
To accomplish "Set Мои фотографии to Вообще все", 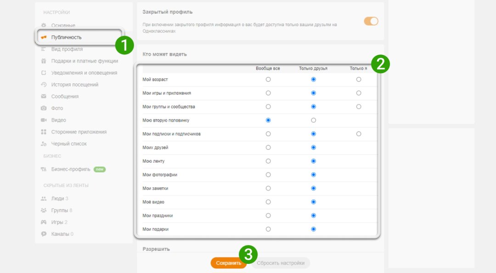I will pyautogui.click(x=268, y=175).
